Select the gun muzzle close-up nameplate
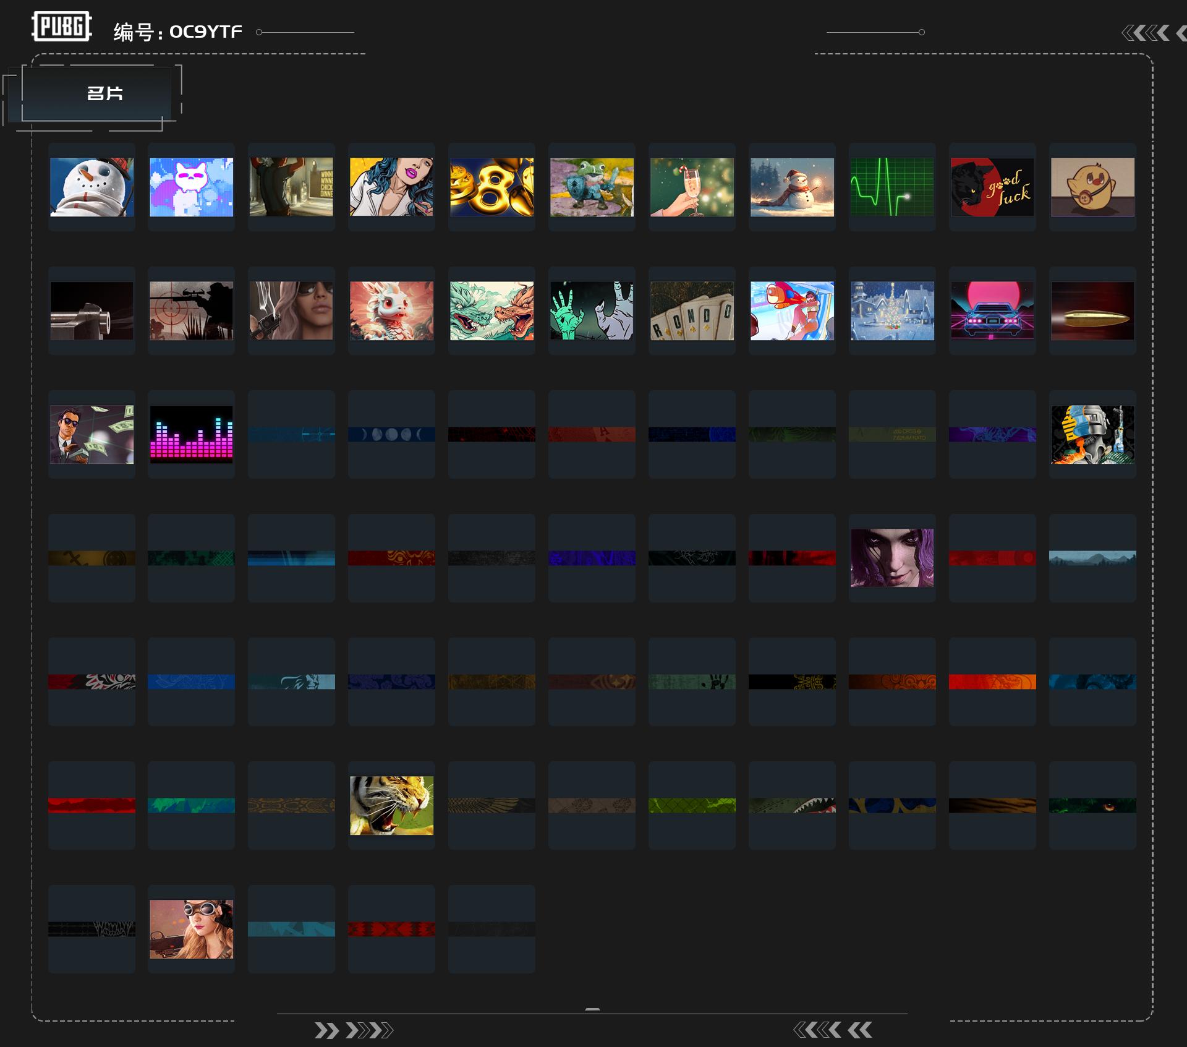 (x=91, y=310)
